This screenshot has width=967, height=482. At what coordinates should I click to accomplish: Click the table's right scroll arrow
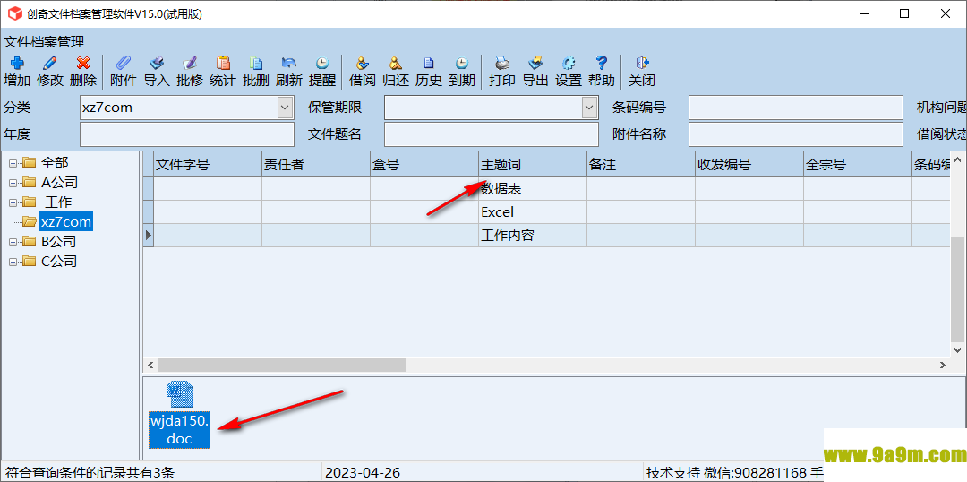point(942,365)
